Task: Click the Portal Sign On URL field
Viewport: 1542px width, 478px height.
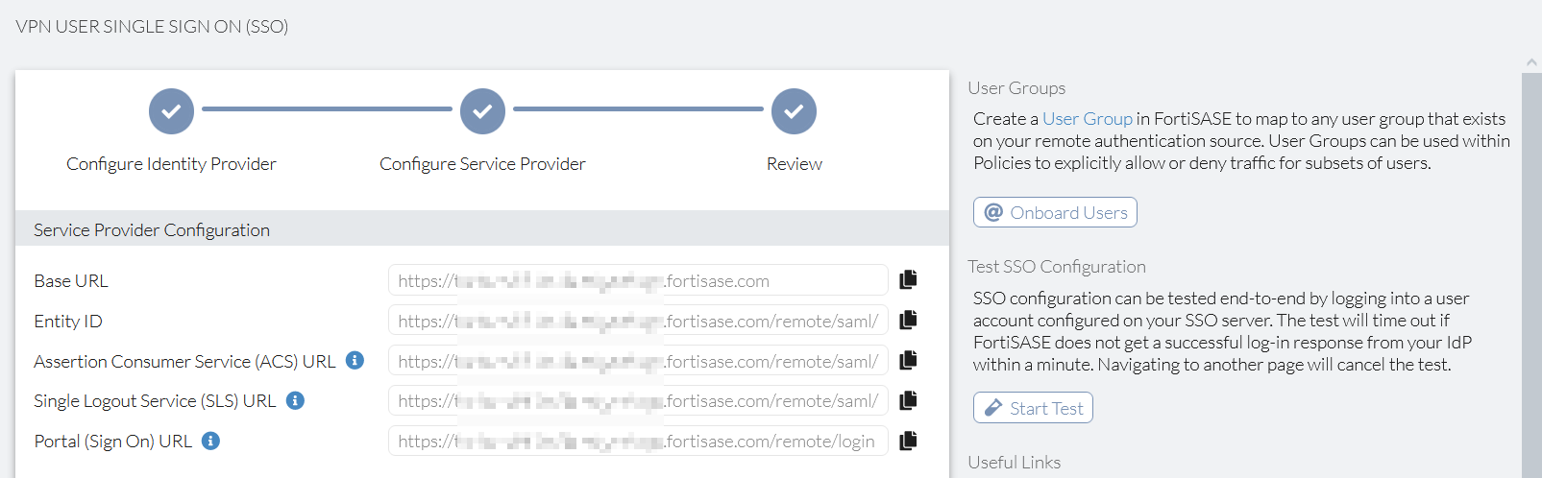Action: coord(638,442)
